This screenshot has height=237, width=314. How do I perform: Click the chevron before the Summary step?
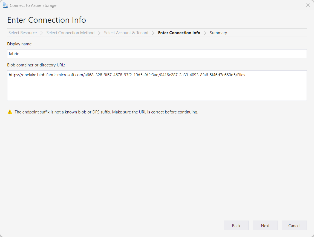[x=205, y=33]
